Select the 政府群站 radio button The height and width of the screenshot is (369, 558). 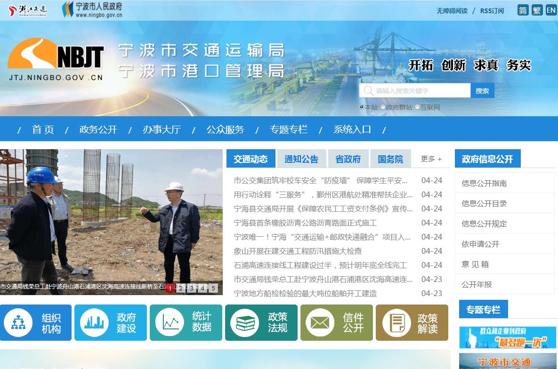(383, 107)
